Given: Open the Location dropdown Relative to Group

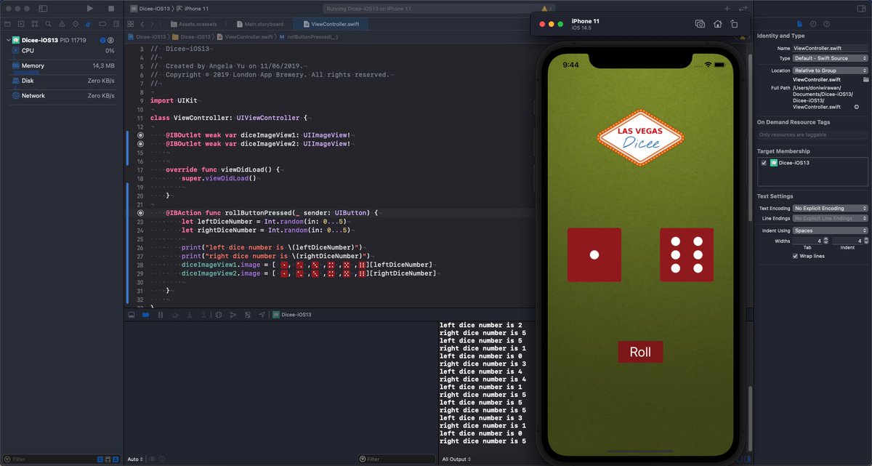Looking at the screenshot, I should [x=831, y=71].
